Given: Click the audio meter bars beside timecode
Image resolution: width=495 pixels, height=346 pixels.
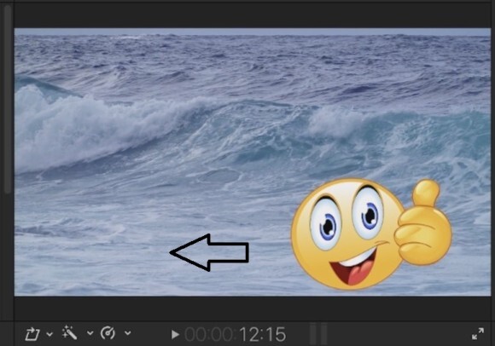Looking at the screenshot, I should click(318, 334).
